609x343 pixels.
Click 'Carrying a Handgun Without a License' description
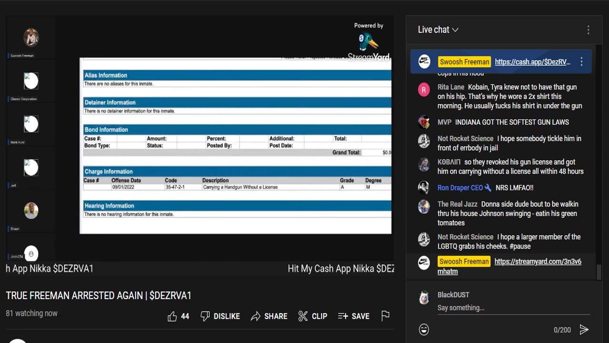click(x=240, y=187)
